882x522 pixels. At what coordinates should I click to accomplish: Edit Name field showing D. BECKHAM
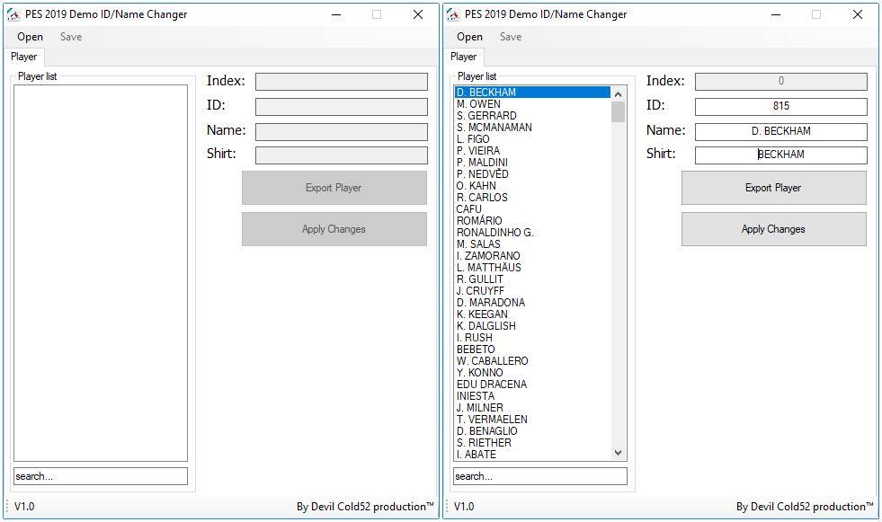[x=780, y=131]
